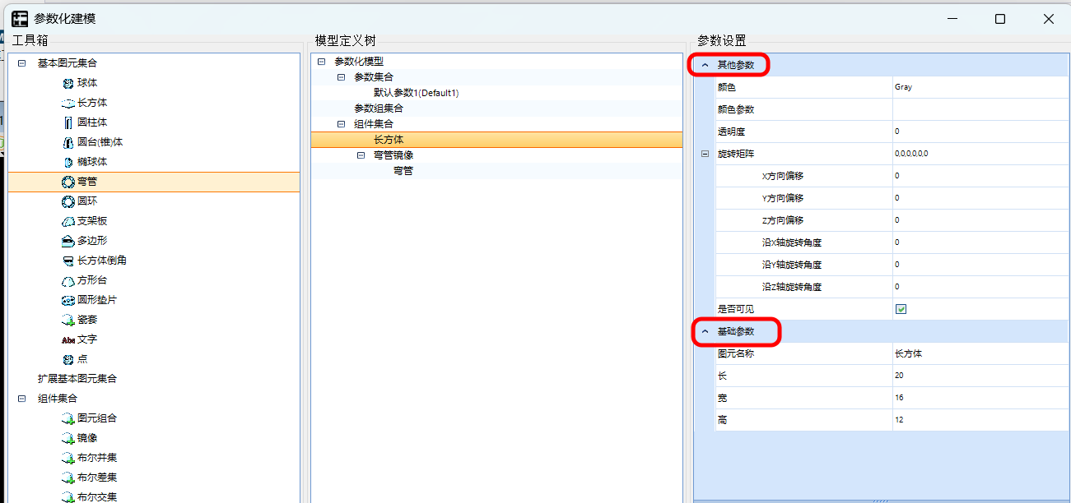Select the 支架板 bracket plate icon
This screenshot has width=1071, height=503.
coord(68,221)
